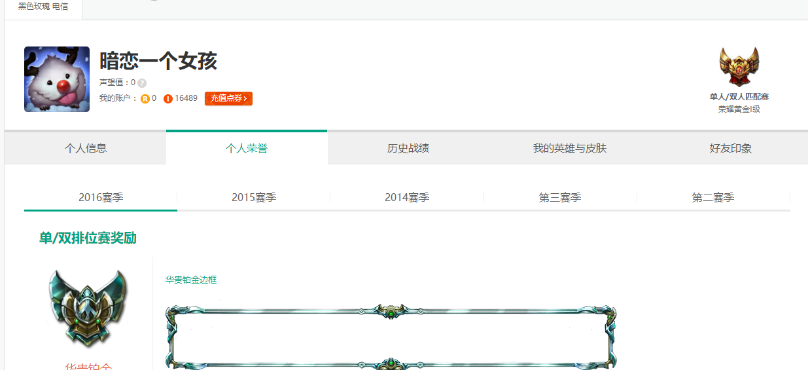This screenshot has width=808, height=370.
Task: Switch to the 2015赛季 season tab
Action: click(x=254, y=197)
